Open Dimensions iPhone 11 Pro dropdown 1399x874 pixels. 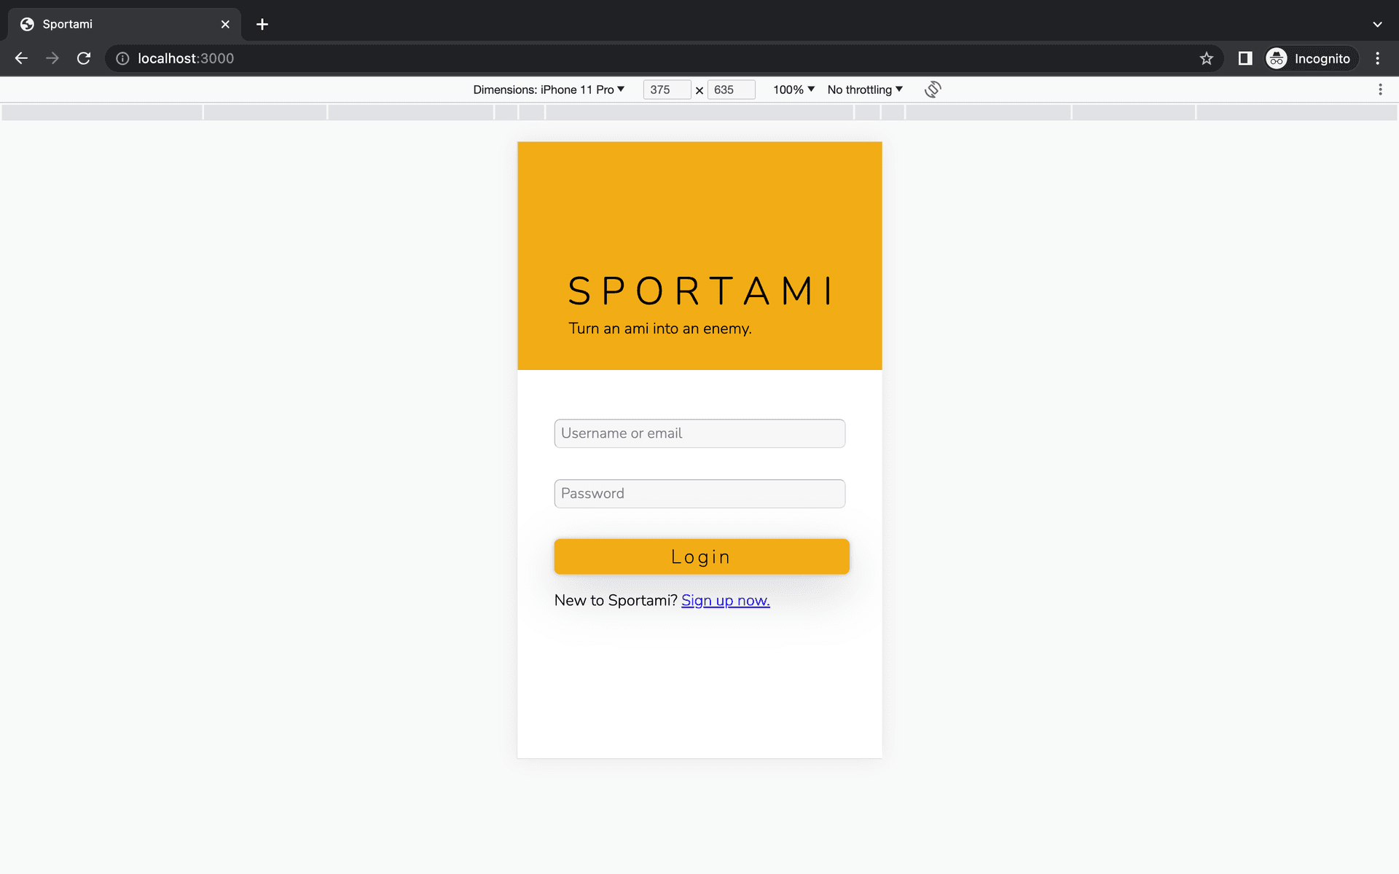tap(549, 90)
